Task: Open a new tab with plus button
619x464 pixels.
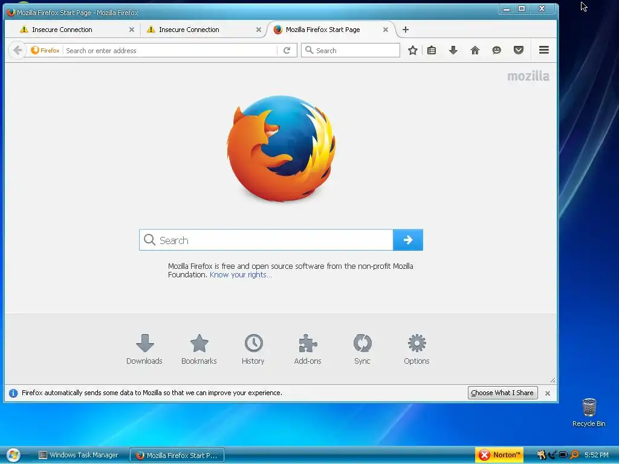Action: tap(406, 30)
